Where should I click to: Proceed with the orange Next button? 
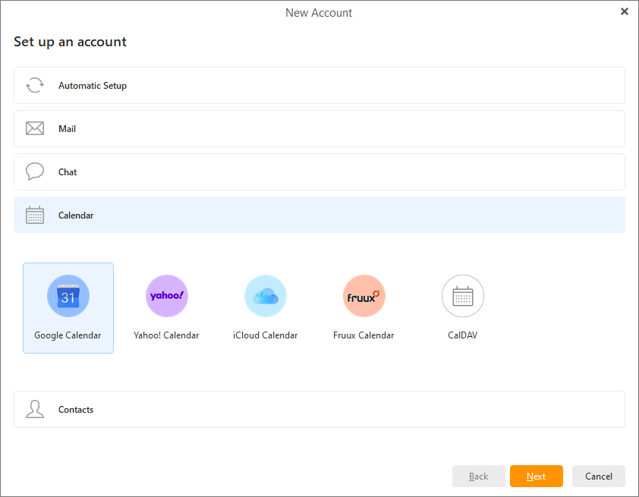537,477
